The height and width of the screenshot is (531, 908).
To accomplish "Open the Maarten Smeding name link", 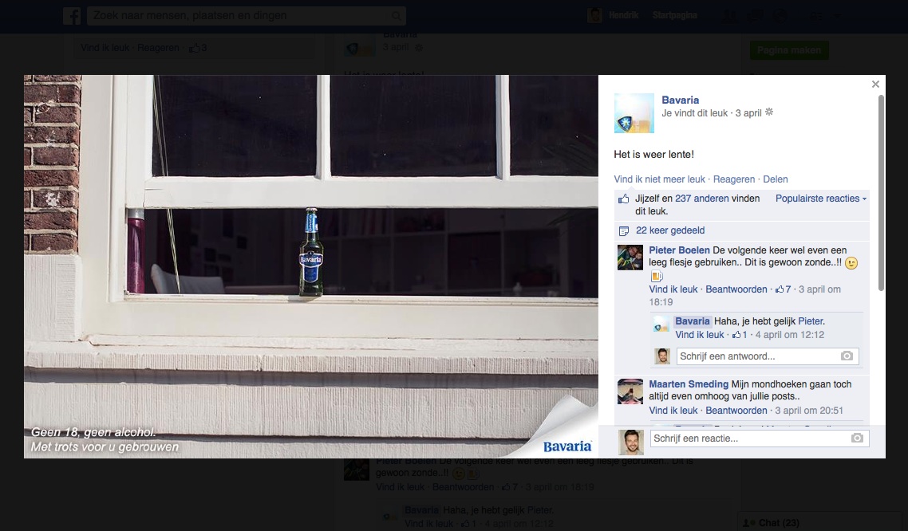I will pos(689,384).
